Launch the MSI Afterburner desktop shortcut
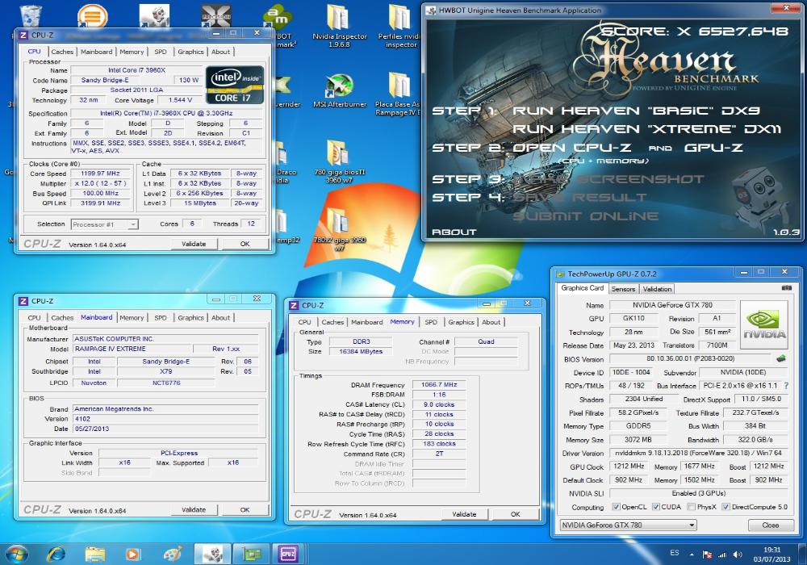The height and width of the screenshot is (565, 807). (339, 91)
